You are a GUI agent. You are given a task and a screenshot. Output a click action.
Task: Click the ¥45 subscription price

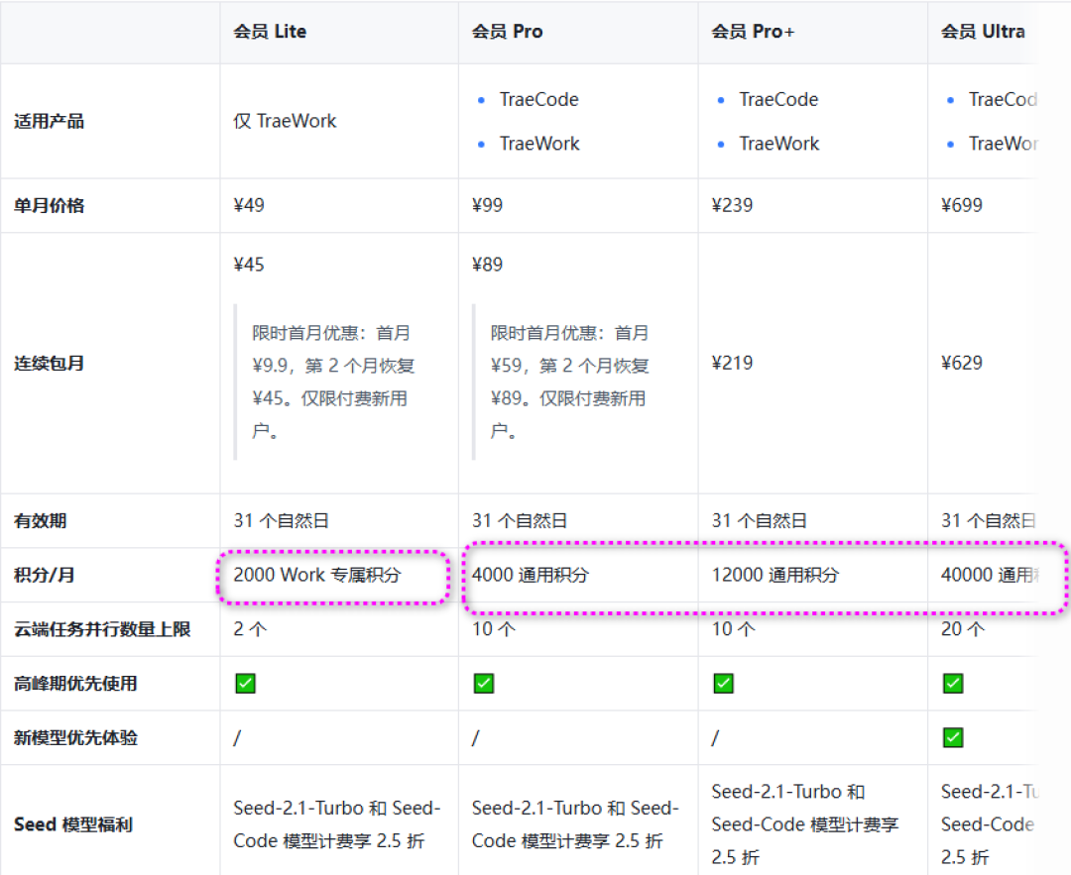(x=249, y=265)
